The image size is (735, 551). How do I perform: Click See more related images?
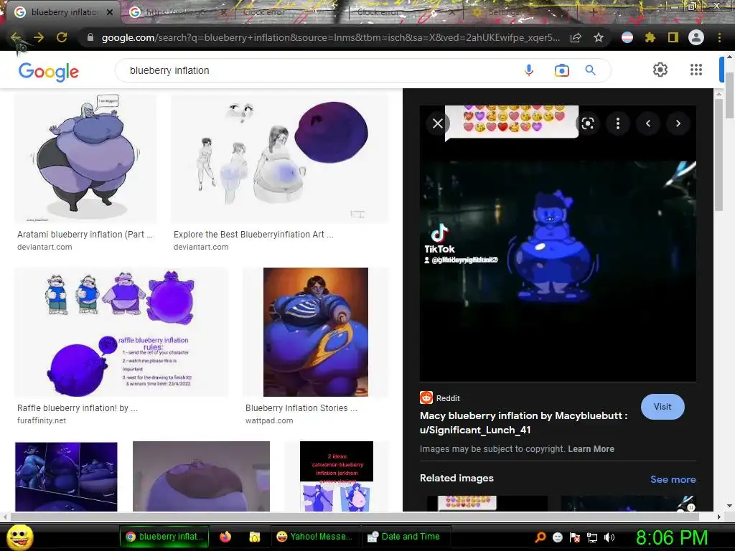point(673,479)
